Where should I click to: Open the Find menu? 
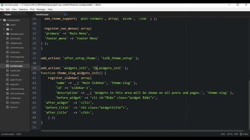click(x=32, y=9)
